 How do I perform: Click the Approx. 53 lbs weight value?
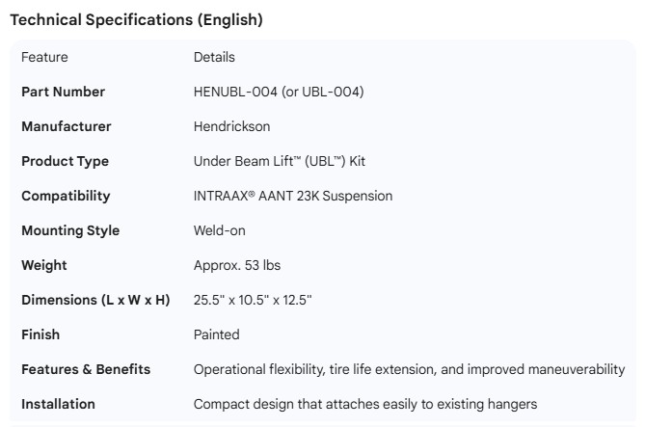(x=237, y=265)
